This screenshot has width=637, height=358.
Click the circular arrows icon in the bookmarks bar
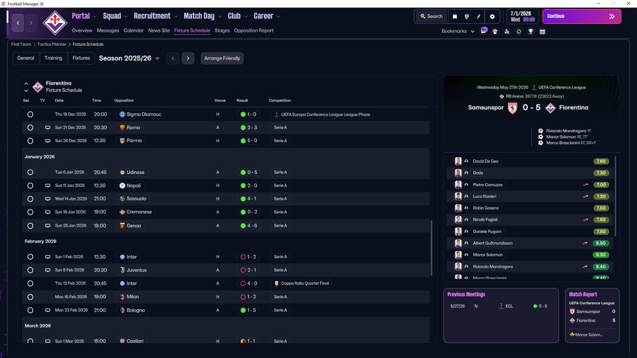point(519,31)
